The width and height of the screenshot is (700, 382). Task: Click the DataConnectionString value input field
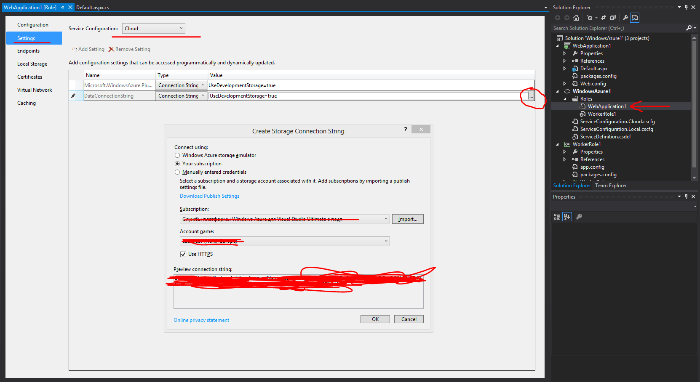coord(368,96)
